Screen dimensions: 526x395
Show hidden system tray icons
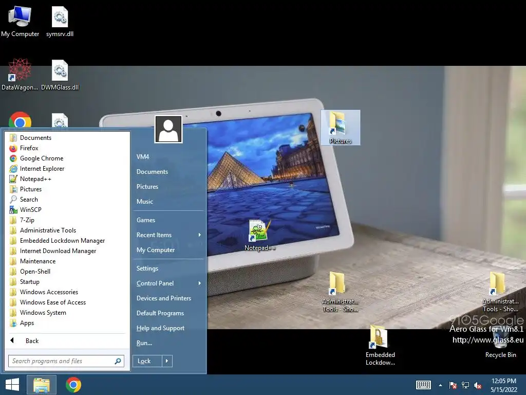pyautogui.click(x=440, y=385)
